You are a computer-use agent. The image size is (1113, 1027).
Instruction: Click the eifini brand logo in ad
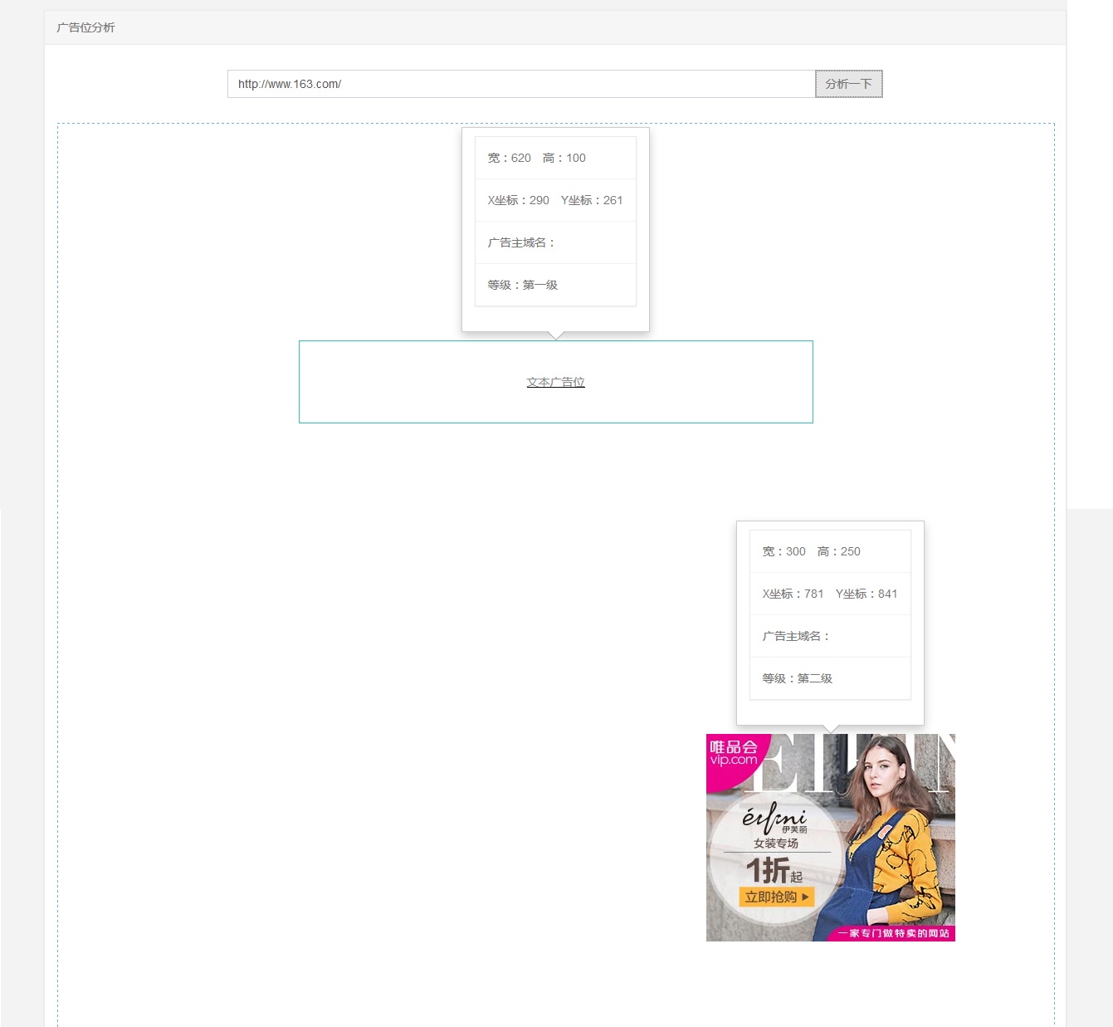(x=774, y=818)
